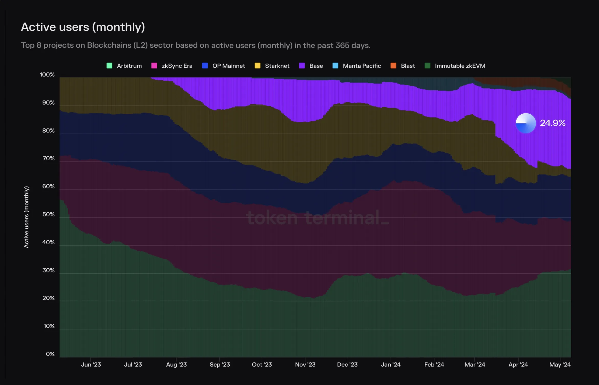Click the 60% y-axis label

(x=48, y=186)
